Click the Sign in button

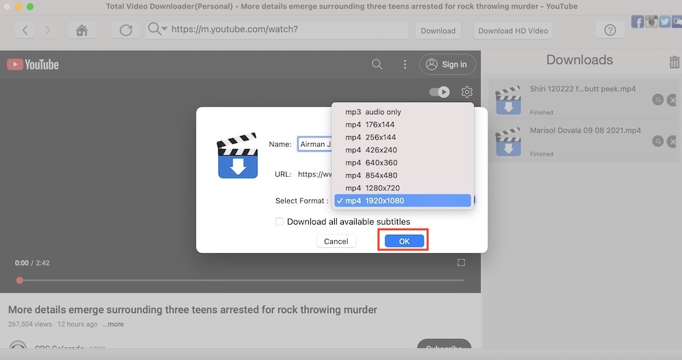[x=447, y=64]
